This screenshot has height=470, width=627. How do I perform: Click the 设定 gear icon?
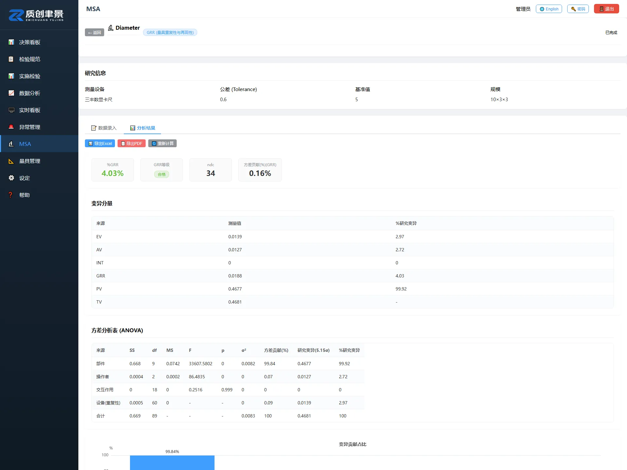(x=11, y=178)
